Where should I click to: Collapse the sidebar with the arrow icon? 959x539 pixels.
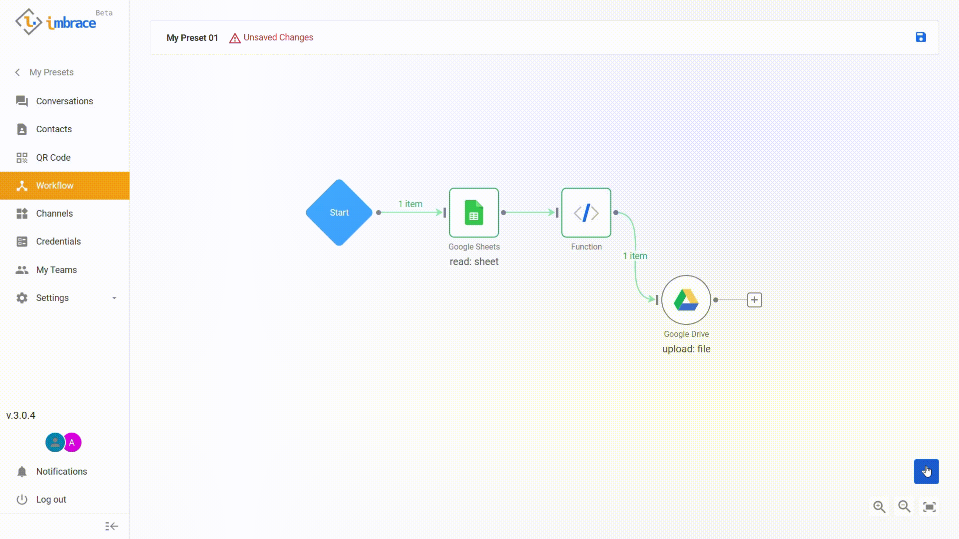click(x=111, y=527)
